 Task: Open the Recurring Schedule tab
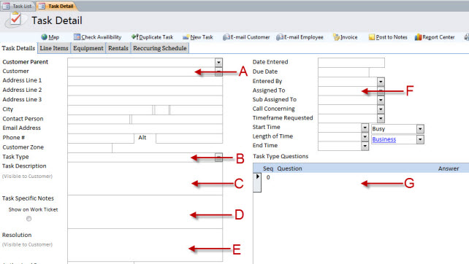160,48
